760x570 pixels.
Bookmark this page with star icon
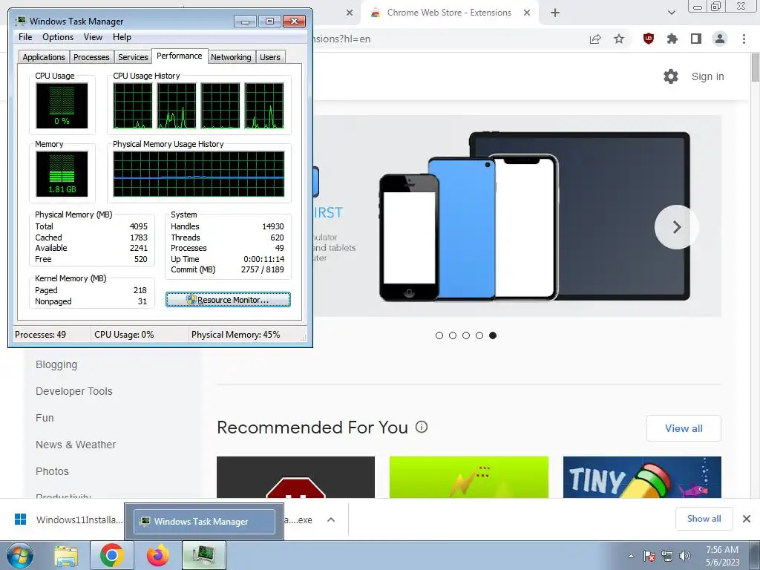coord(619,39)
